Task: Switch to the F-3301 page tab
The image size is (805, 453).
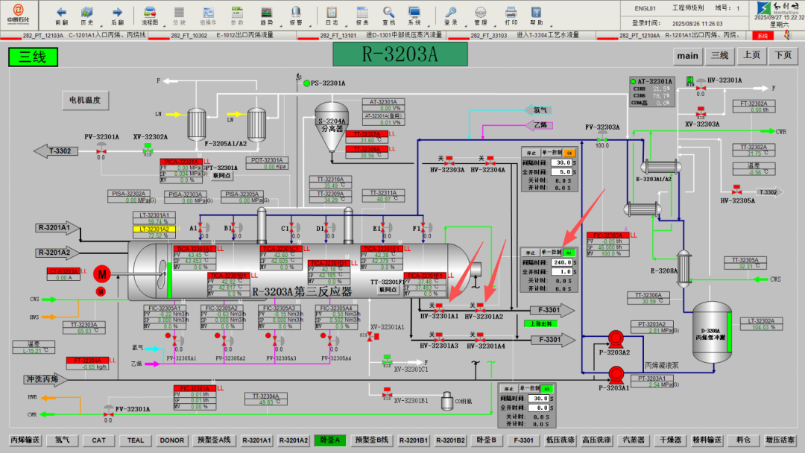Action: pos(525,440)
